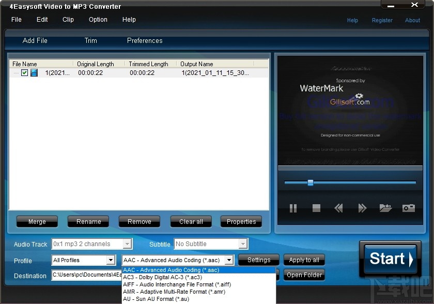
Task: Take a snapshot of the preview frame
Action: (x=408, y=208)
